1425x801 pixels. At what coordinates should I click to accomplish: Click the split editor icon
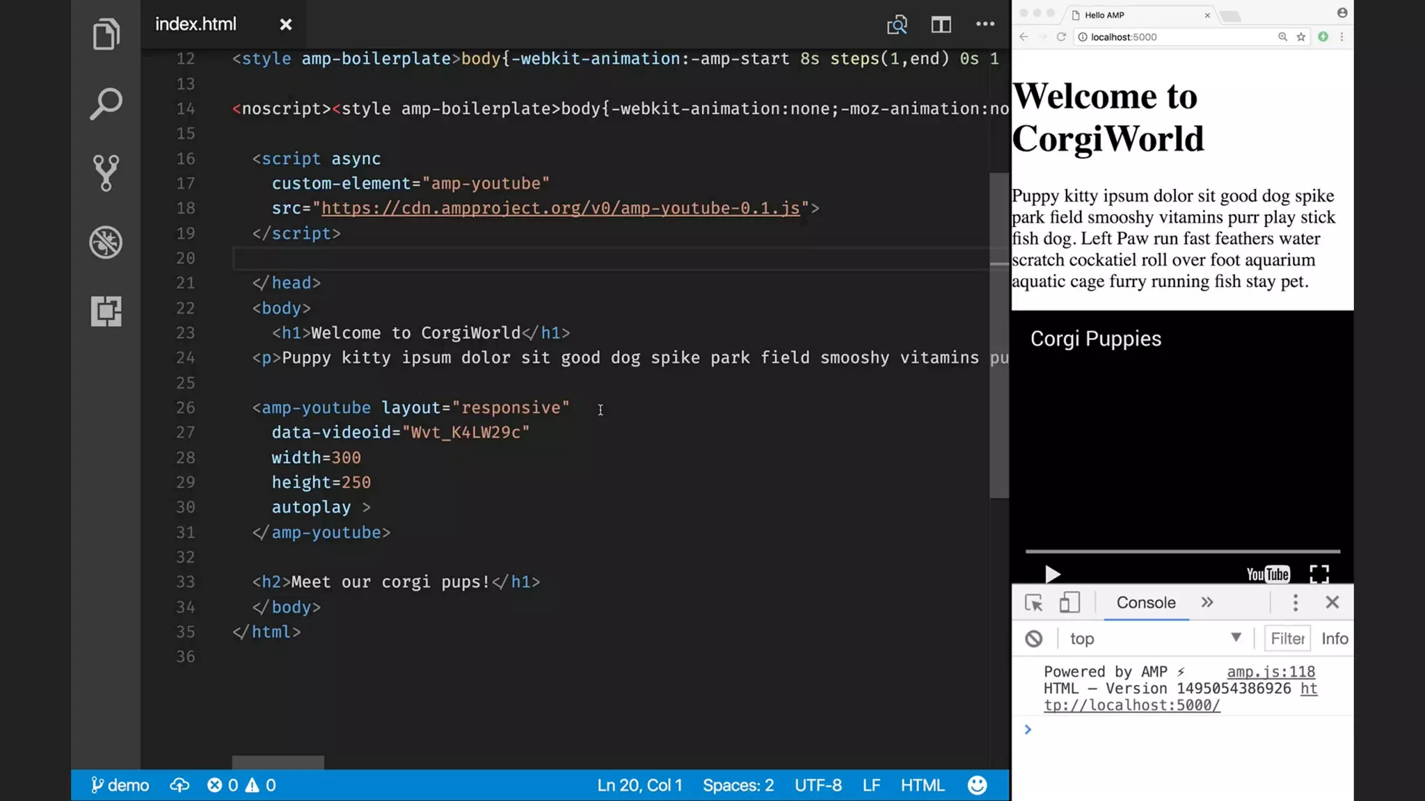click(941, 24)
